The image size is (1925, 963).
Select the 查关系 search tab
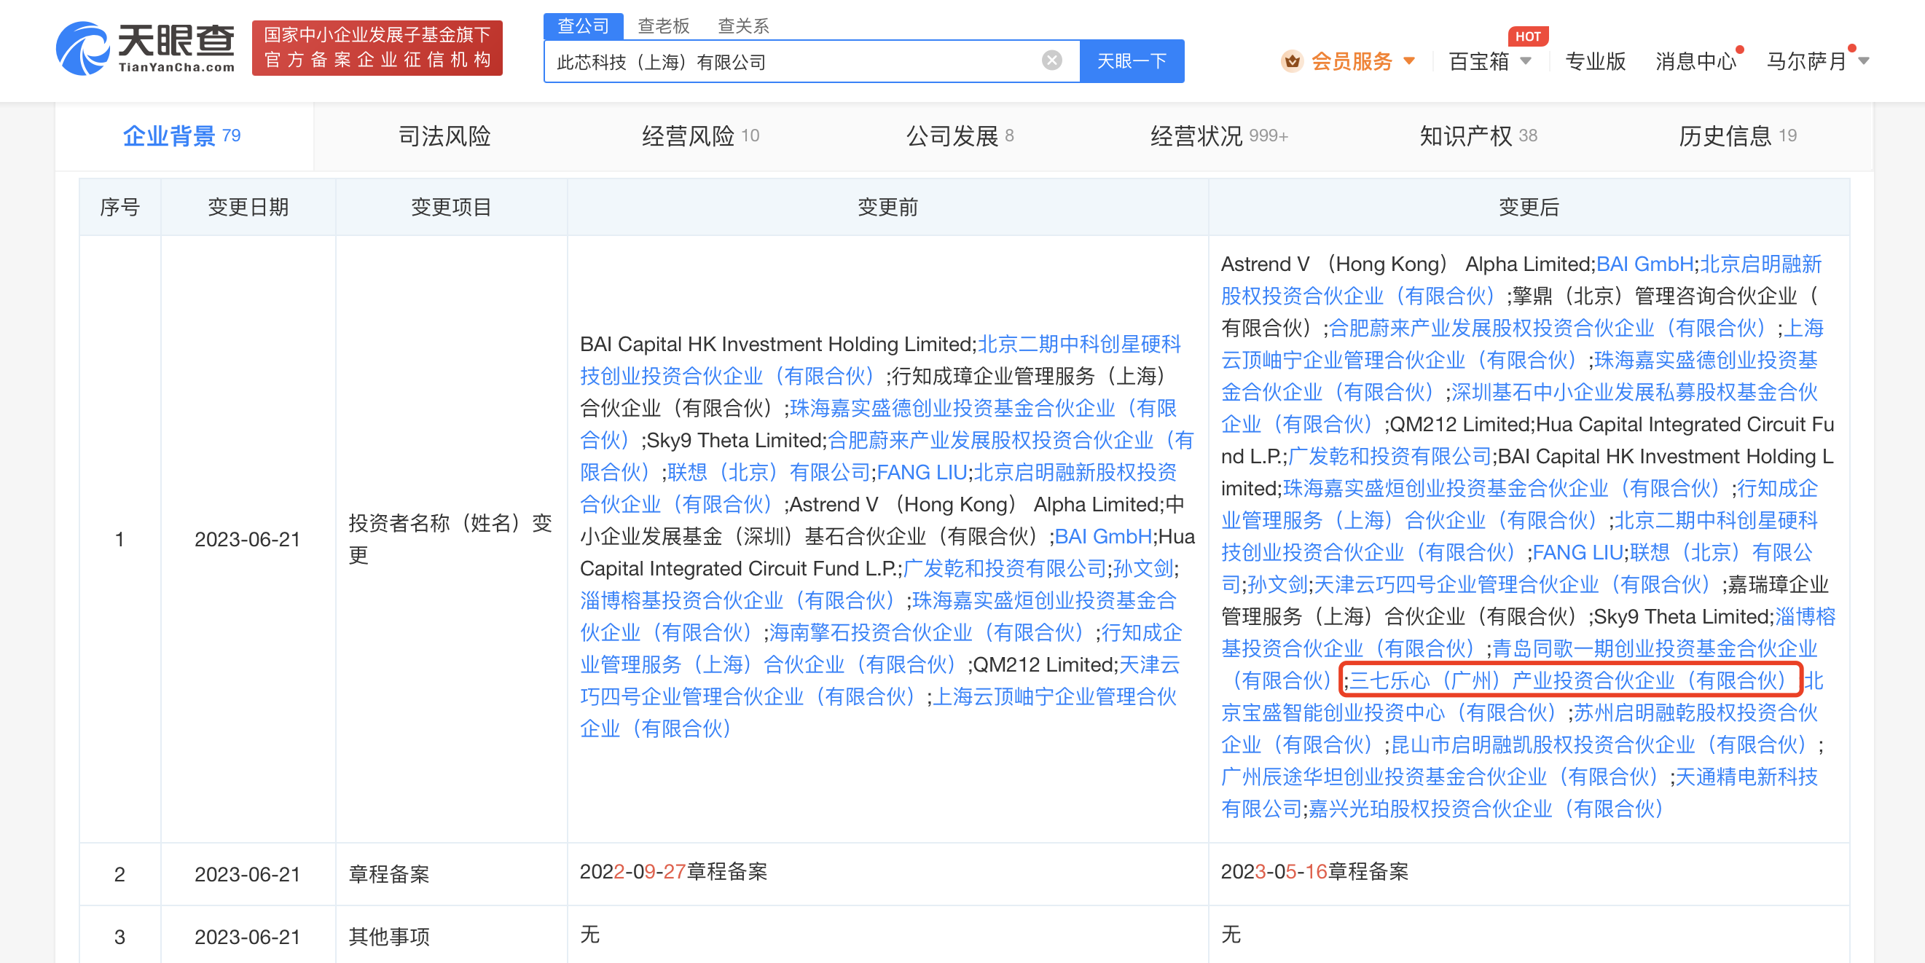742,26
